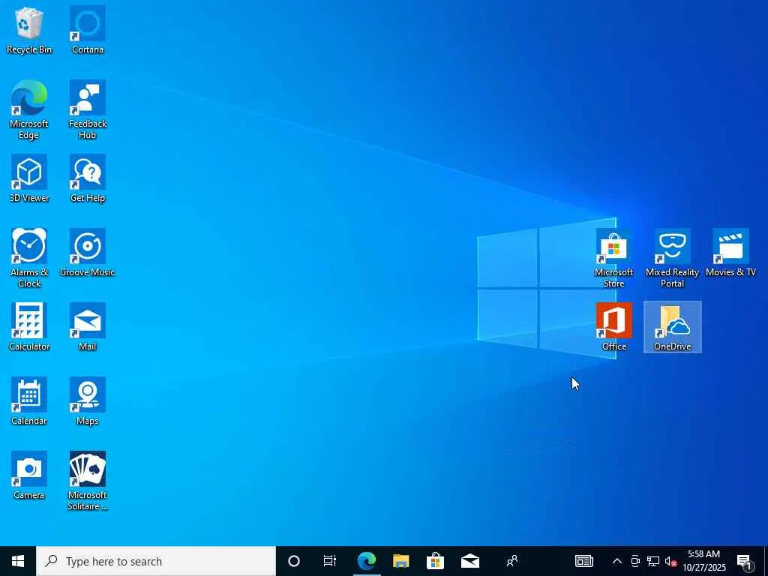The image size is (768, 576).
Task: Select the Mixed Reality Portal icon
Action: tap(673, 259)
